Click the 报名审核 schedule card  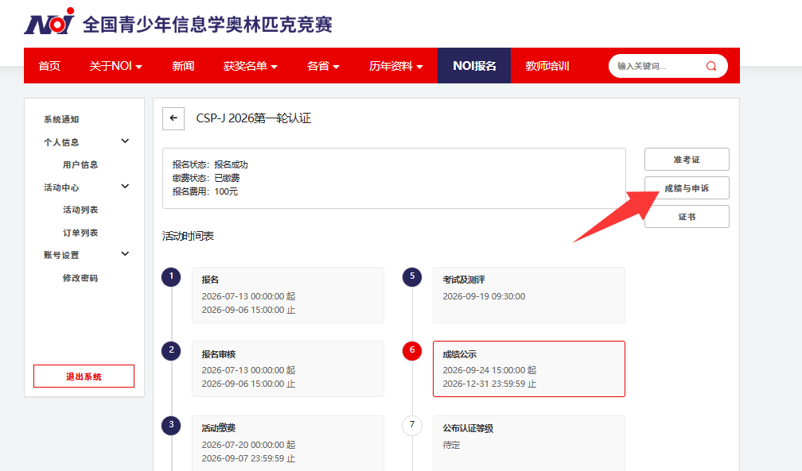tap(288, 369)
